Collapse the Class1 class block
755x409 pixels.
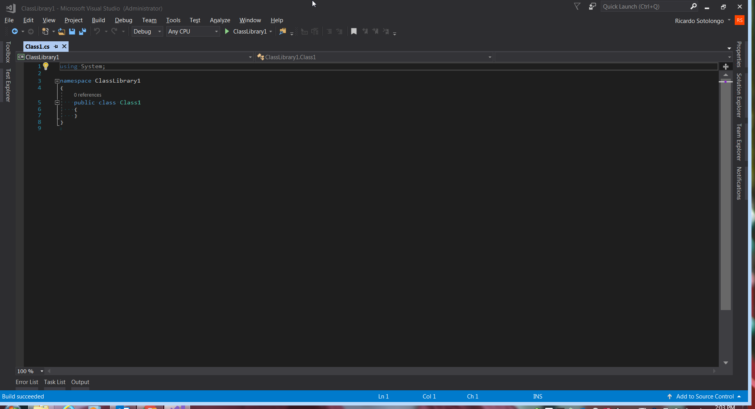pos(57,103)
